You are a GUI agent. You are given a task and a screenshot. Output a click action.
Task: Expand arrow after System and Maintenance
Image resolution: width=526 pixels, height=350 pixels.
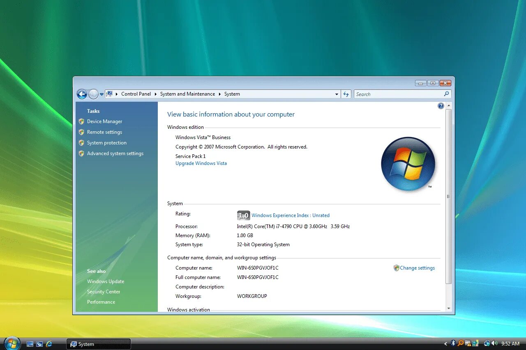tap(220, 94)
